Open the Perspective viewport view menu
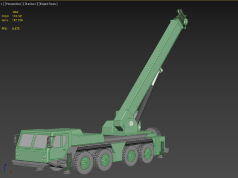This screenshot has height=178, width=238. point(13,4)
